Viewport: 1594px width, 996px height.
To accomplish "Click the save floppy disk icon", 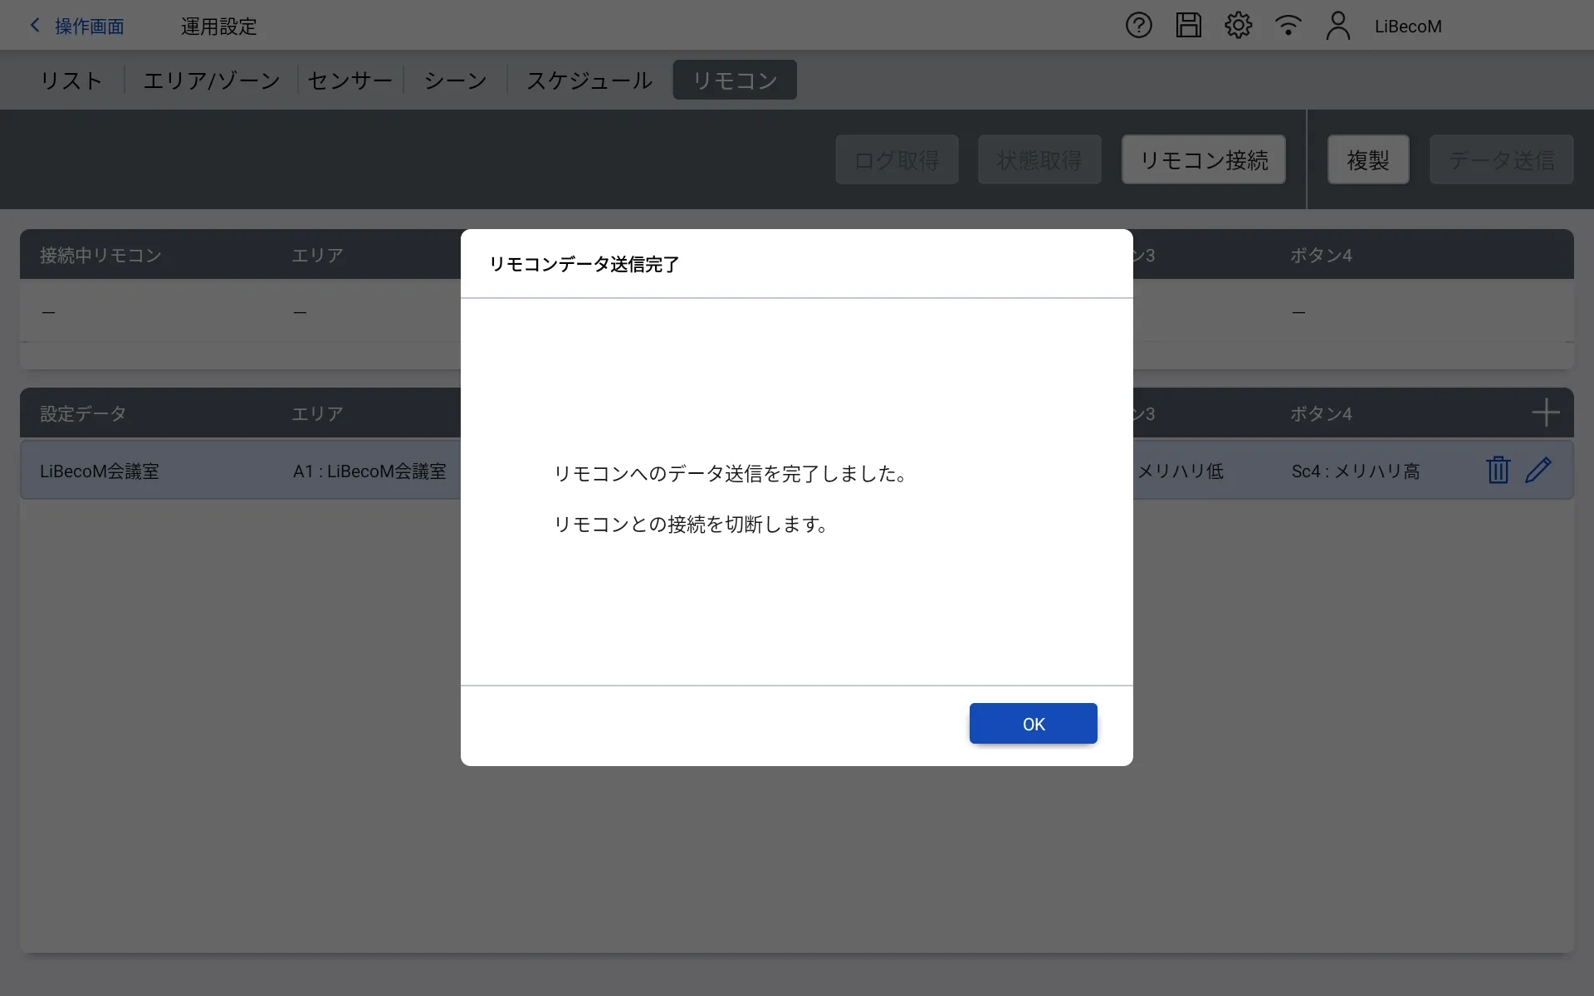I will point(1188,26).
